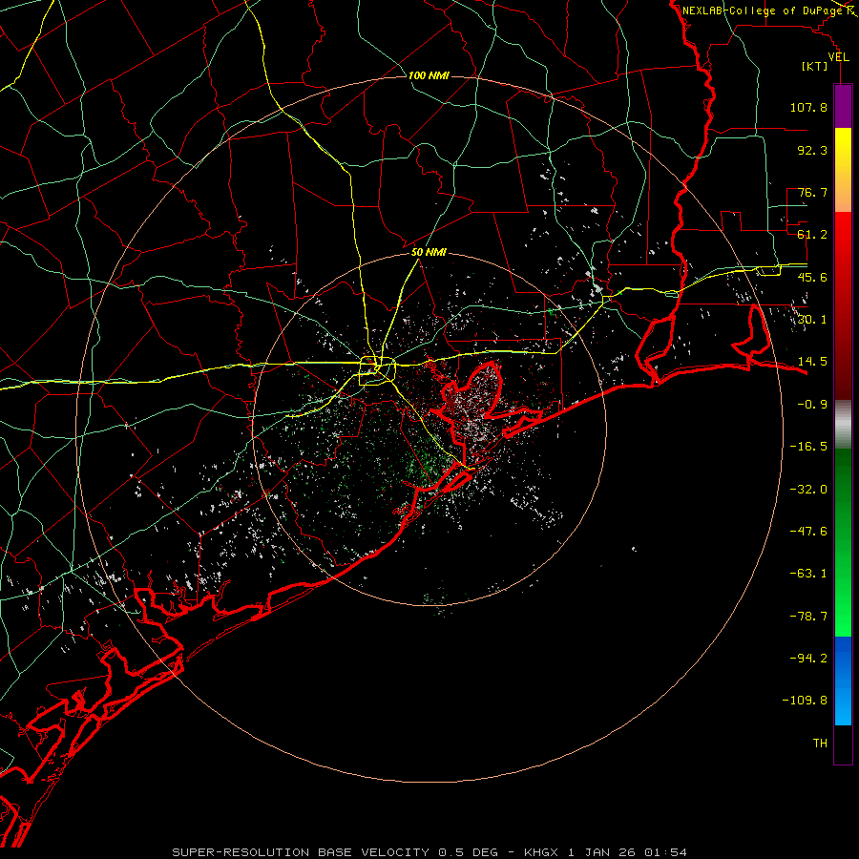The height and width of the screenshot is (859, 859).
Task: Click the KHGX station identifier in caption
Action: point(542,852)
